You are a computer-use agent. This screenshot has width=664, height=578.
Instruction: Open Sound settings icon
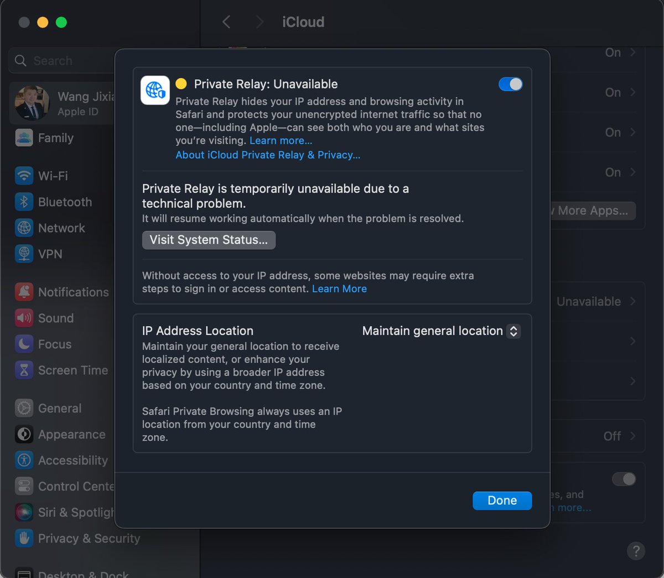click(x=24, y=318)
